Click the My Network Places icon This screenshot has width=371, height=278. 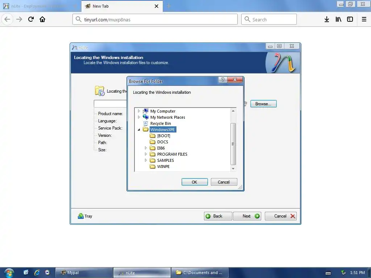click(x=146, y=117)
